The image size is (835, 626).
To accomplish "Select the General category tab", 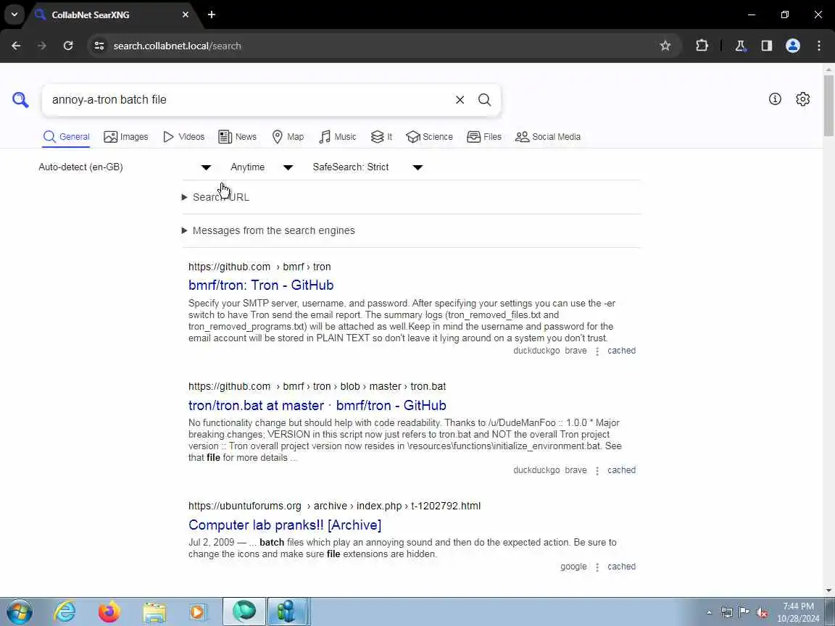I will pos(67,137).
